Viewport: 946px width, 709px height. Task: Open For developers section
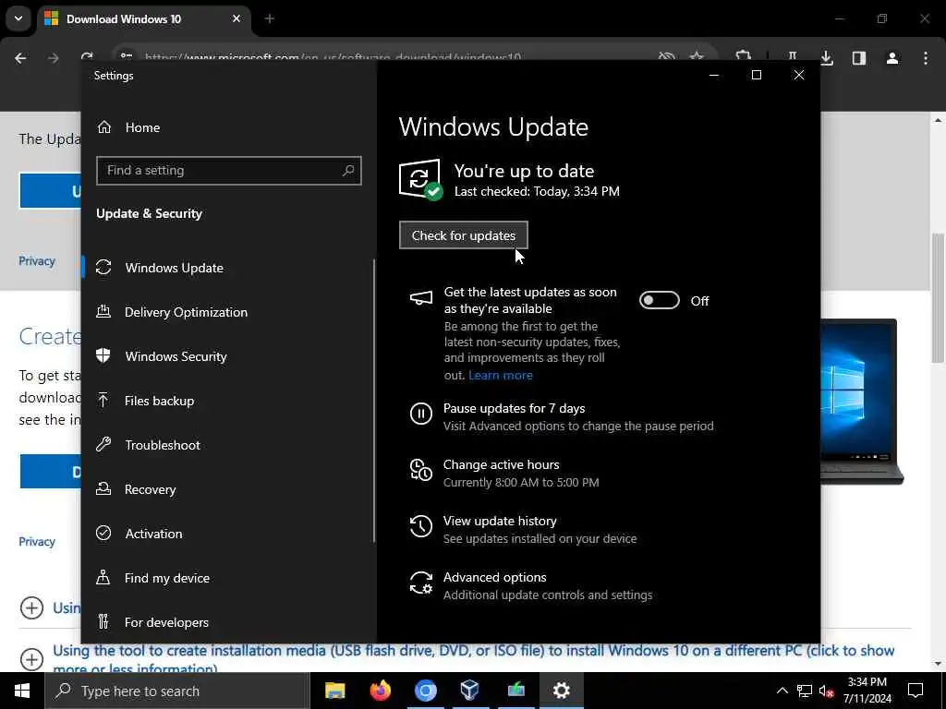point(227,621)
